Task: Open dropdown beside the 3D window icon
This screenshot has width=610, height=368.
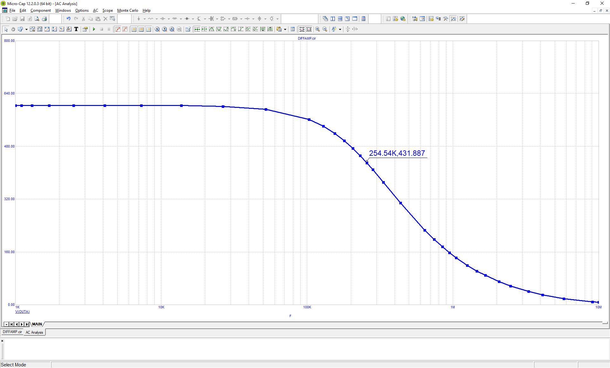Action: click(26, 29)
